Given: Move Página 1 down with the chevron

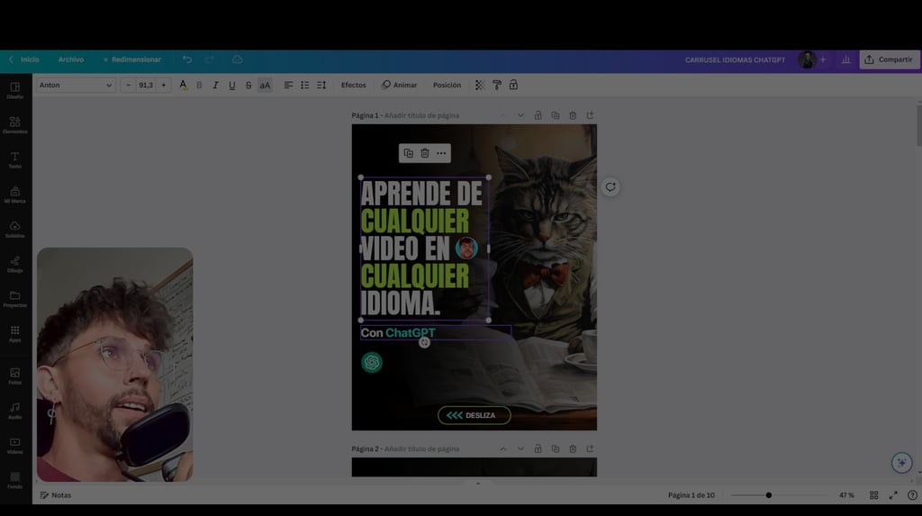Looking at the screenshot, I should pos(520,115).
